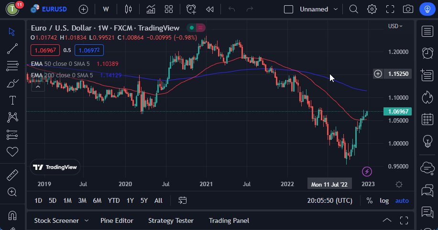The image size is (438, 230).
Task: Switch to the Pine Editor tab
Action: 117,220
